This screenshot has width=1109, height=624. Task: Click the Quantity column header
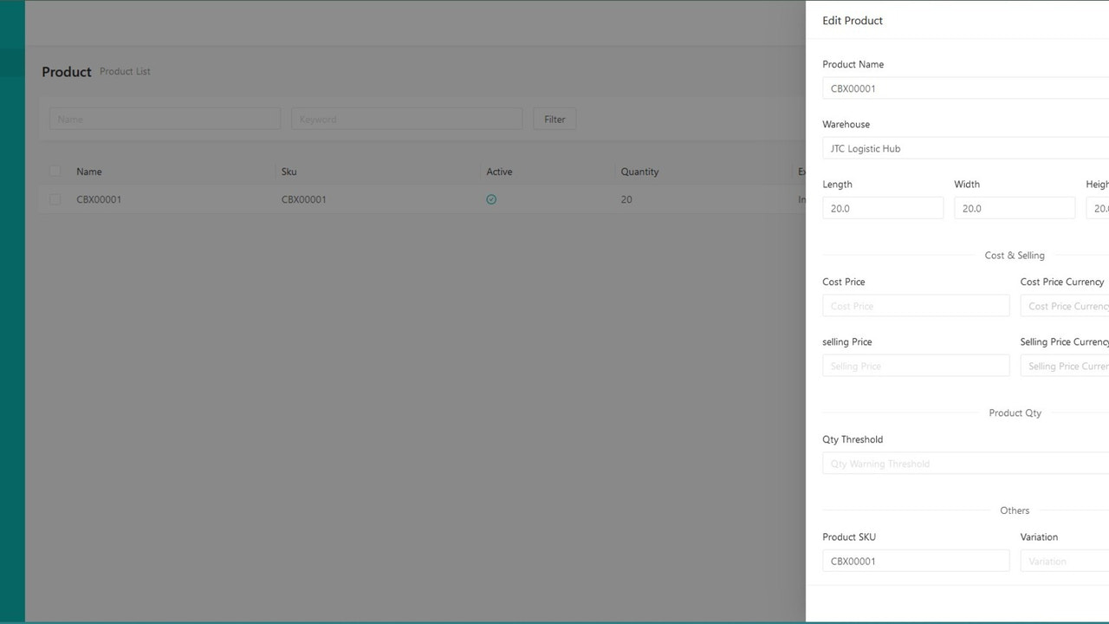tap(639, 172)
